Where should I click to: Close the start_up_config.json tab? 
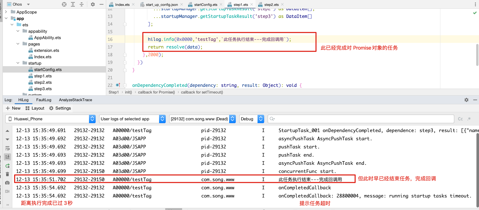tap(182, 4)
